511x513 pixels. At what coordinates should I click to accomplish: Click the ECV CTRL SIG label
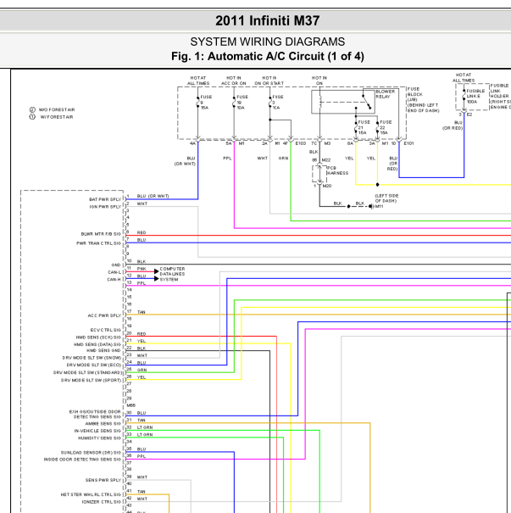point(106,330)
